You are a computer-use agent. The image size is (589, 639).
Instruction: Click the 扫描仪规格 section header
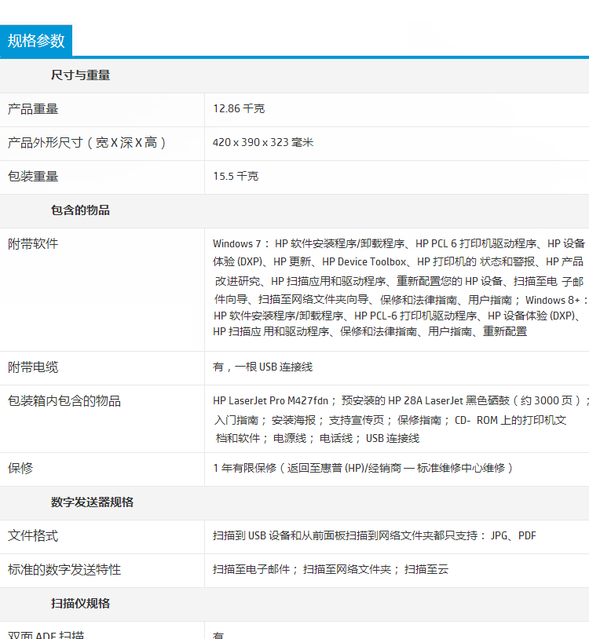[x=80, y=604]
